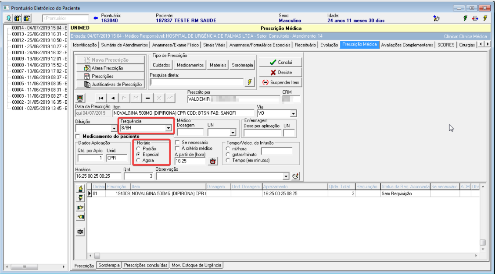Screen dimensions: 495x274
Task: Click the lightning search icon beside Pesquisa direta
Action: (x=249, y=82)
